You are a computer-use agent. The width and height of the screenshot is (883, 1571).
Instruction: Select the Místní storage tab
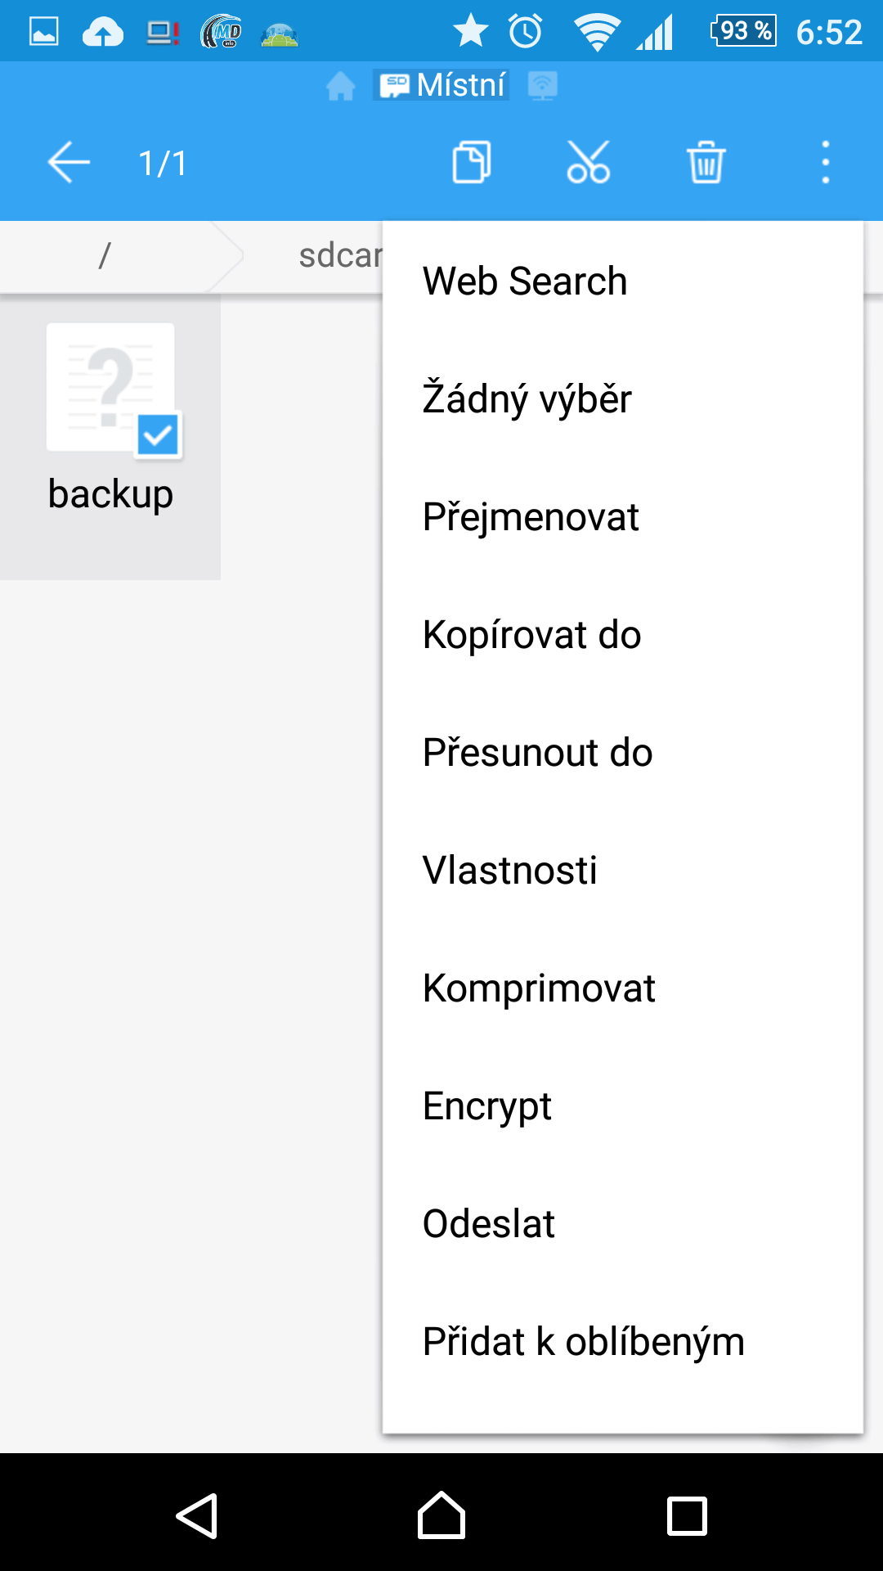point(441,85)
